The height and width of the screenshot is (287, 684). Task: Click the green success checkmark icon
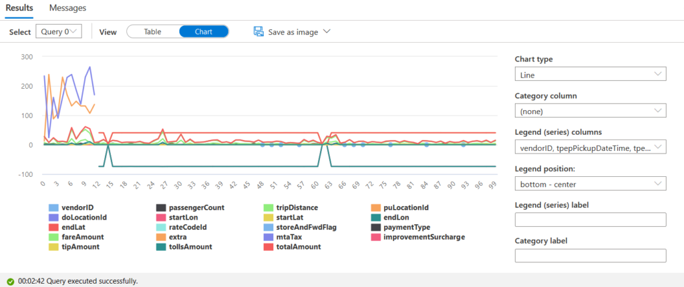point(11,282)
